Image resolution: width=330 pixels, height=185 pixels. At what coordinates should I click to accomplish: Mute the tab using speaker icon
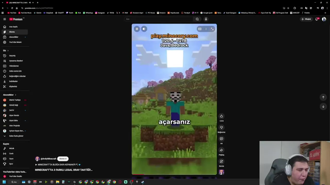tap(30, 3)
